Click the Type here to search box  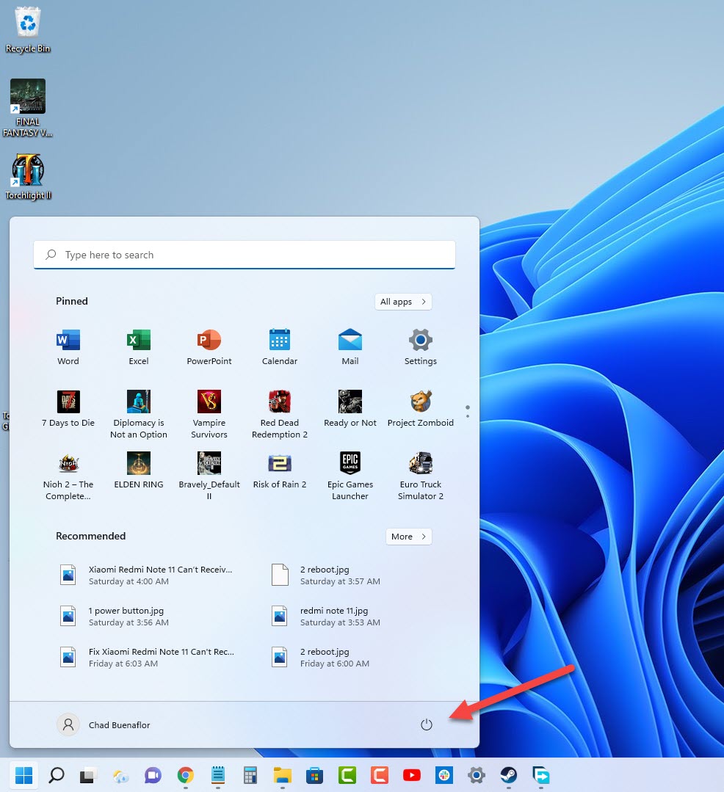click(245, 255)
